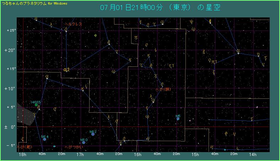Select the へび(頭) constellation label
This screenshot has height=161, width=280.
pyautogui.click(x=163, y=89)
